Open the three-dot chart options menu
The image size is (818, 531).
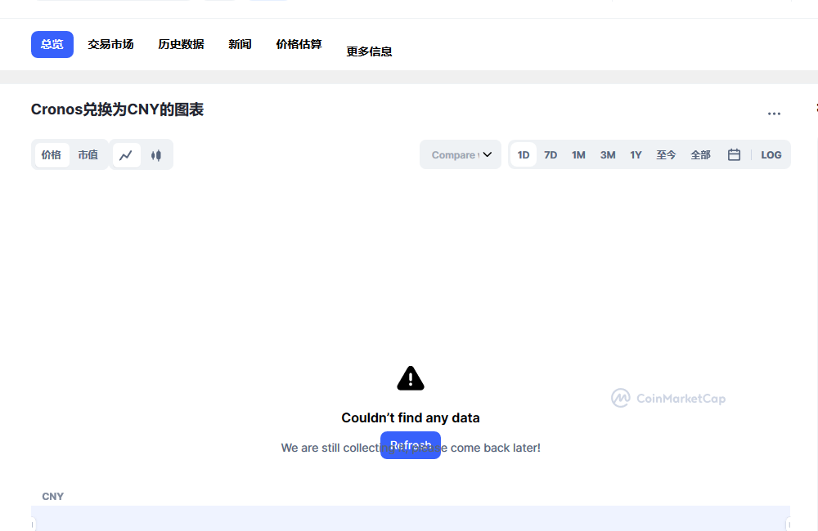tap(774, 113)
